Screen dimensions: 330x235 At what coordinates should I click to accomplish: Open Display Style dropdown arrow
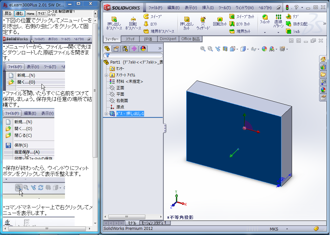[x=248, y=49]
